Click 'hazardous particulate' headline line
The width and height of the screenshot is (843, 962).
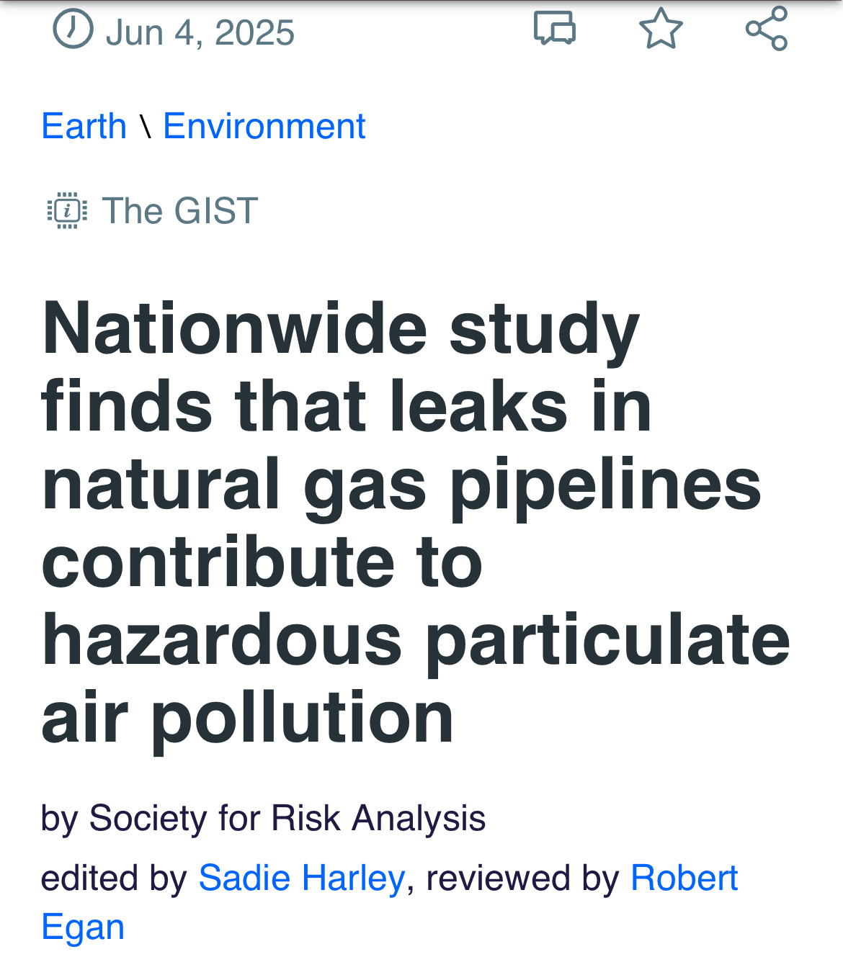point(416,641)
